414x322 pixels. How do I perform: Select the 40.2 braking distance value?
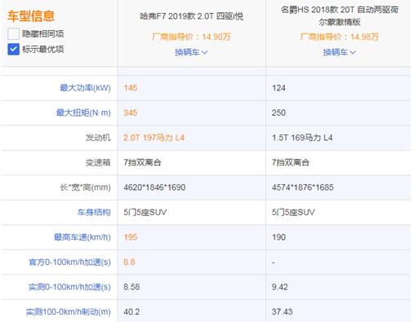coord(131,311)
